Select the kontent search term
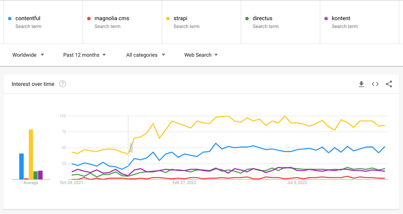Viewport: 403px width, 214px height. click(x=341, y=18)
